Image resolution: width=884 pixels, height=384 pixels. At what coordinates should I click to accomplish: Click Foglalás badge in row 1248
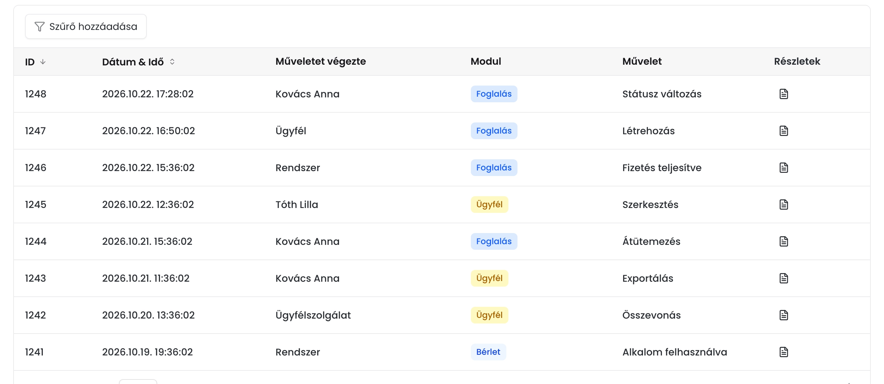tap(494, 94)
